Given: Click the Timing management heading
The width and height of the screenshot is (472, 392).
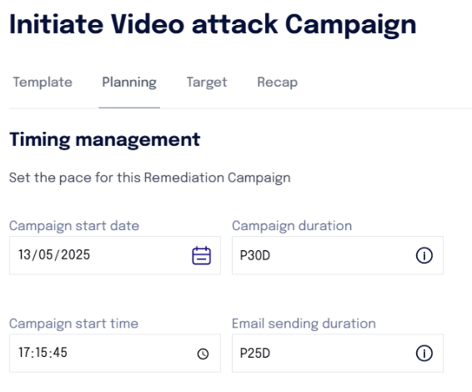Looking at the screenshot, I should (x=105, y=140).
